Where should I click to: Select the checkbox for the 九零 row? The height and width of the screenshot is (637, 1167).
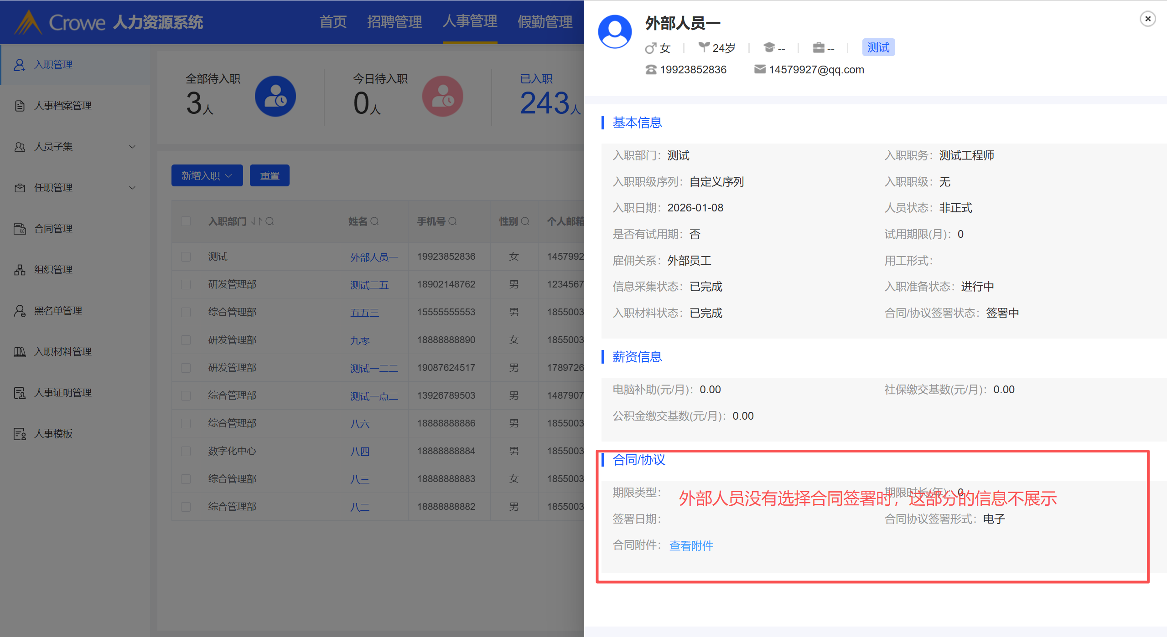click(186, 340)
